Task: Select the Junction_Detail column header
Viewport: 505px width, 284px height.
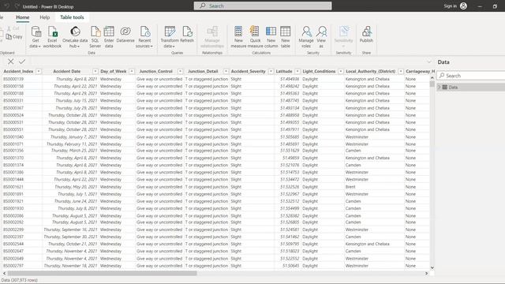Action: click(x=203, y=71)
